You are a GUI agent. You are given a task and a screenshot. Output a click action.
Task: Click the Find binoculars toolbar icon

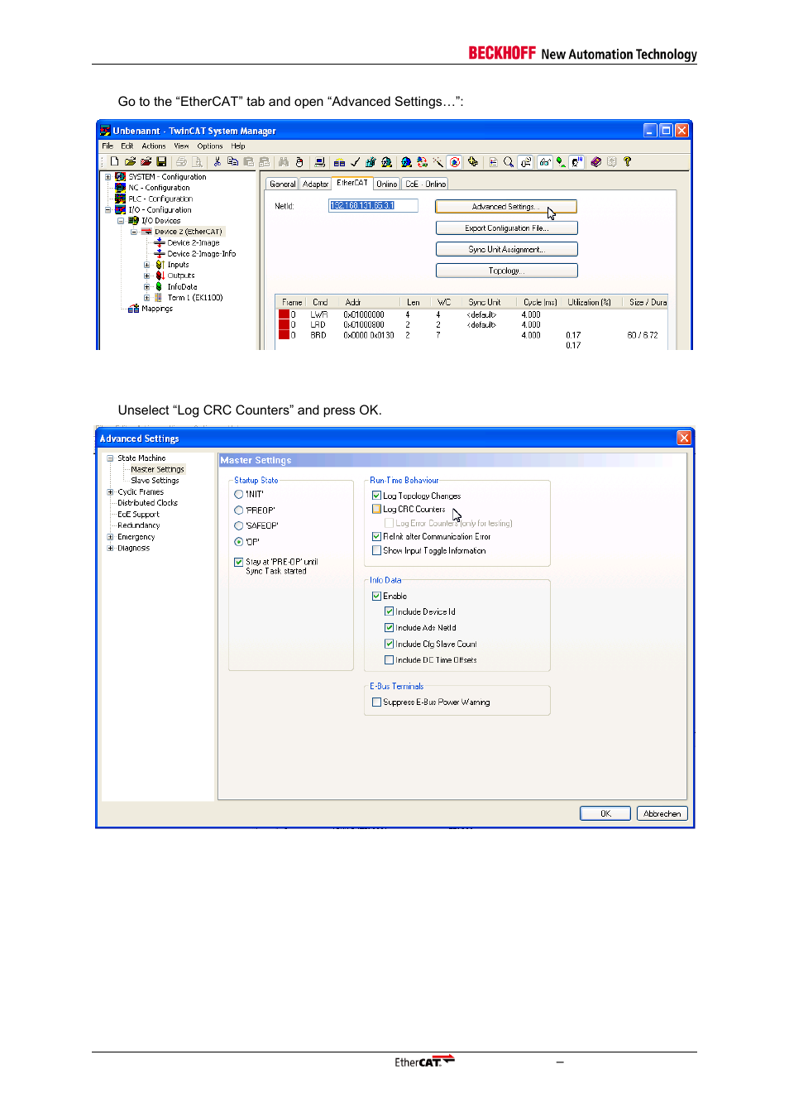pos(284,162)
